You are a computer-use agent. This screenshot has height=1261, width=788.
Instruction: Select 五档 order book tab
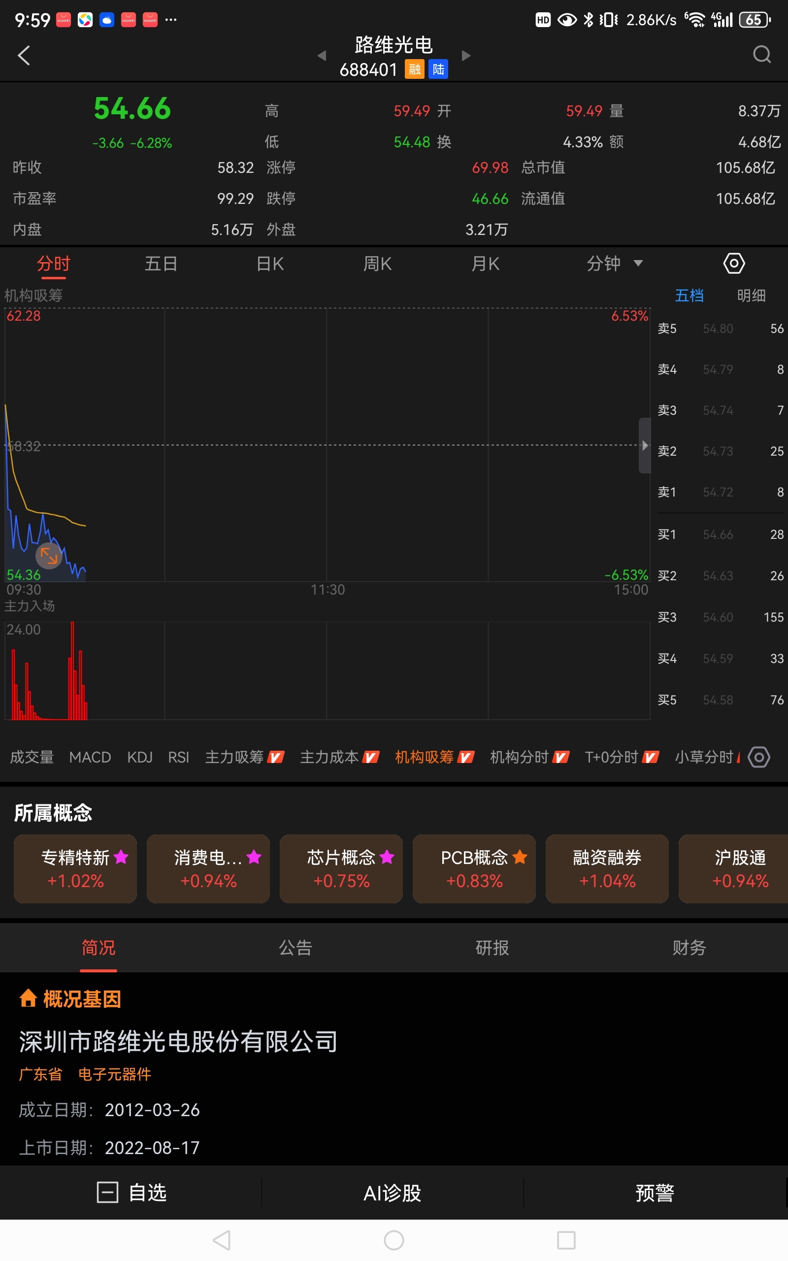(689, 296)
